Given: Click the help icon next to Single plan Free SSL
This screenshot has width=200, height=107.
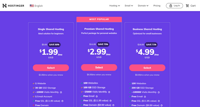Looking at the screenshot, I should coord(62,101).
